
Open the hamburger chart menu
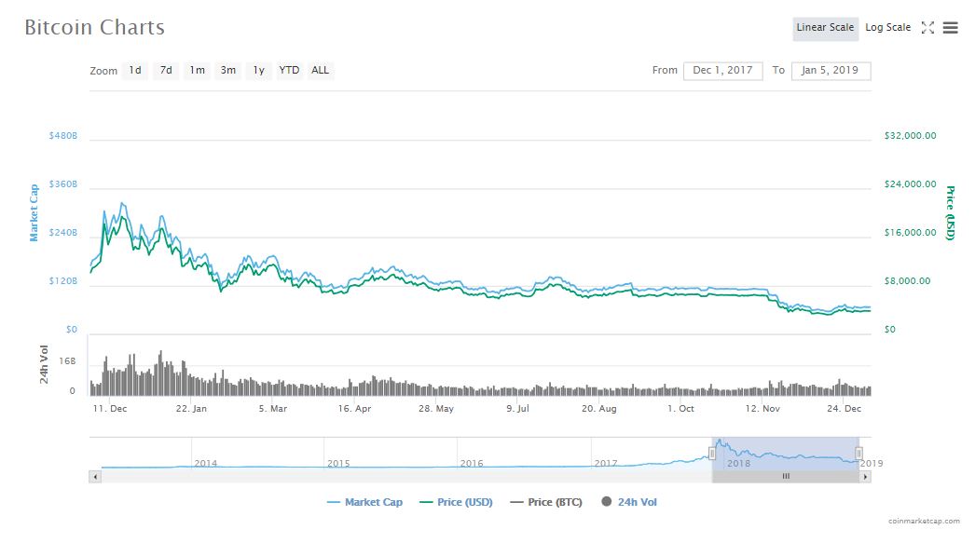click(x=950, y=28)
